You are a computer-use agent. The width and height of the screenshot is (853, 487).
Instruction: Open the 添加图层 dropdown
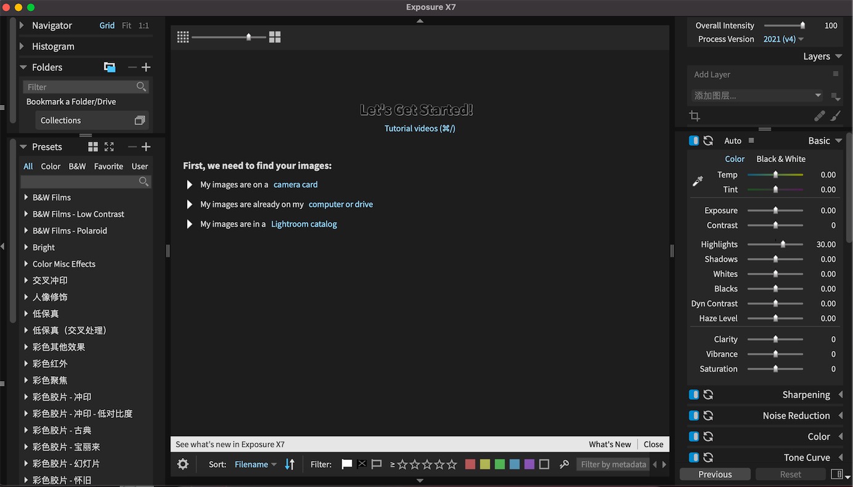point(756,96)
